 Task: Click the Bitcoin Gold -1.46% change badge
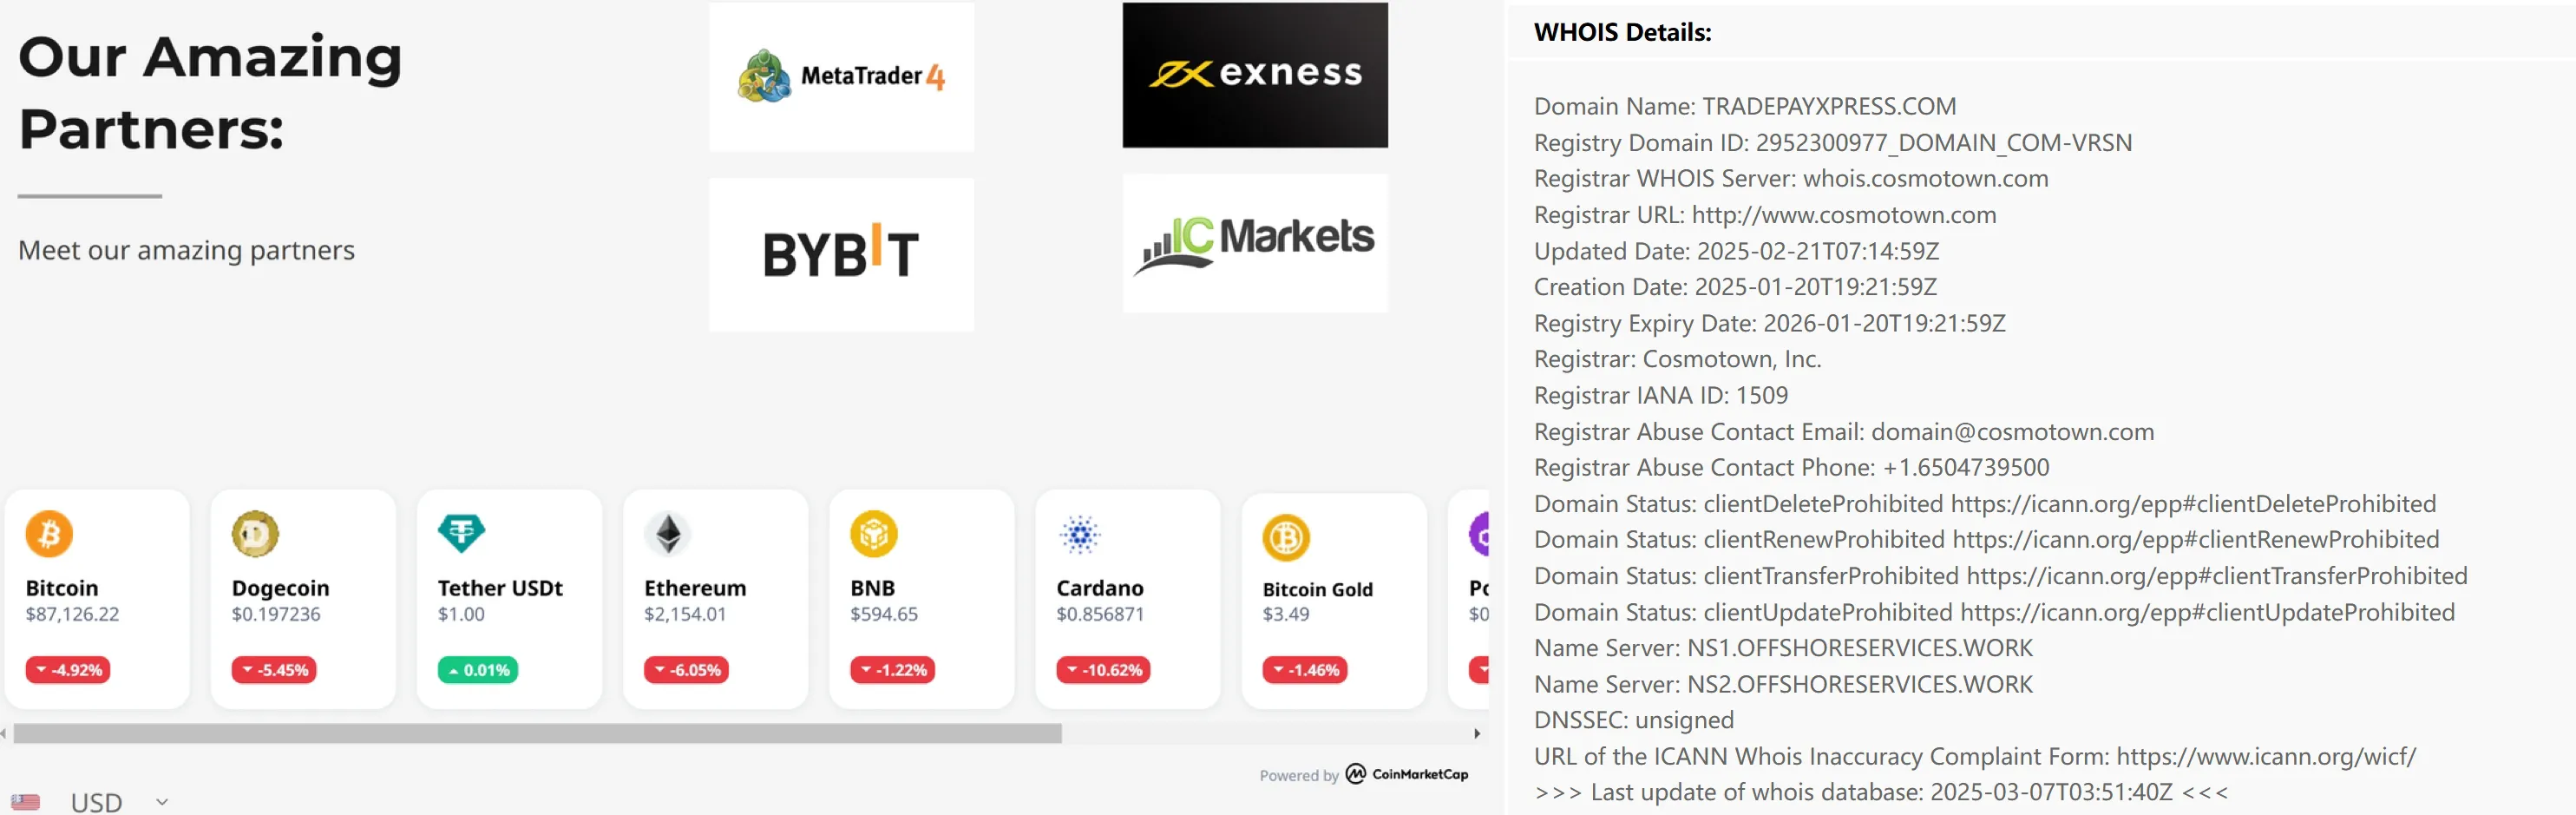(x=1304, y=670)
